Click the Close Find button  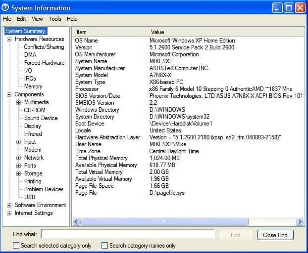275,235
